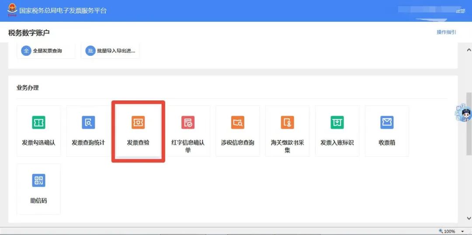The image size is (472, 235).
Task: Click the 全量发票查询 label
Action: 48,51
